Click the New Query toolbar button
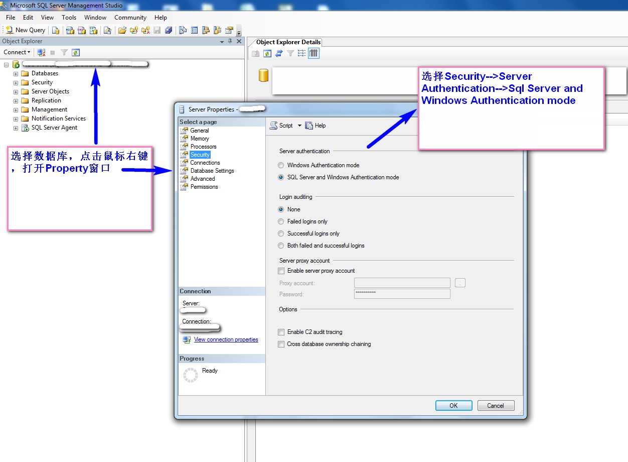 pyautogui.click(x=26, y=30)
